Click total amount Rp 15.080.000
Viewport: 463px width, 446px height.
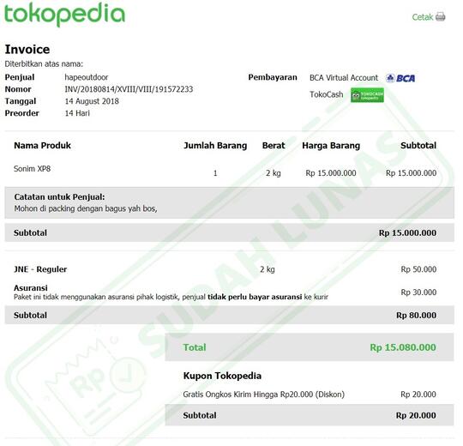(403, 347)
